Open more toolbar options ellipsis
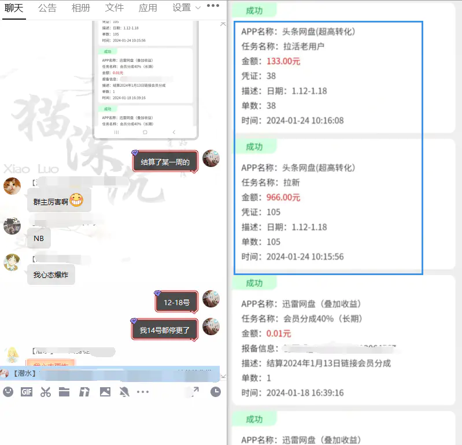 [143, 392]
